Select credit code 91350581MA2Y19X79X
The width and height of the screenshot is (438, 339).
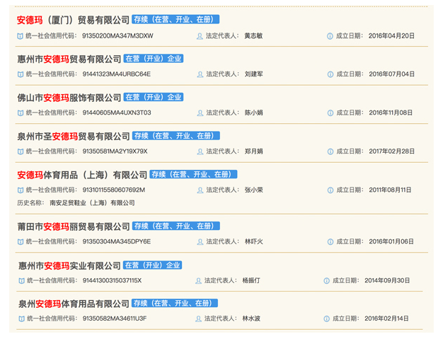pyautogui.click(x=115, y=151)
